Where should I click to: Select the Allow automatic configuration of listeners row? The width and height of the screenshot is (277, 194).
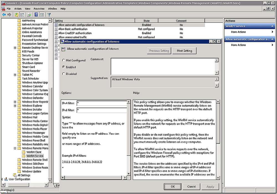tap(129, 25)
